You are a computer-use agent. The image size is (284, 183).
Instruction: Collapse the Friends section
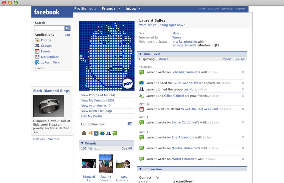[x=82, y=143]
